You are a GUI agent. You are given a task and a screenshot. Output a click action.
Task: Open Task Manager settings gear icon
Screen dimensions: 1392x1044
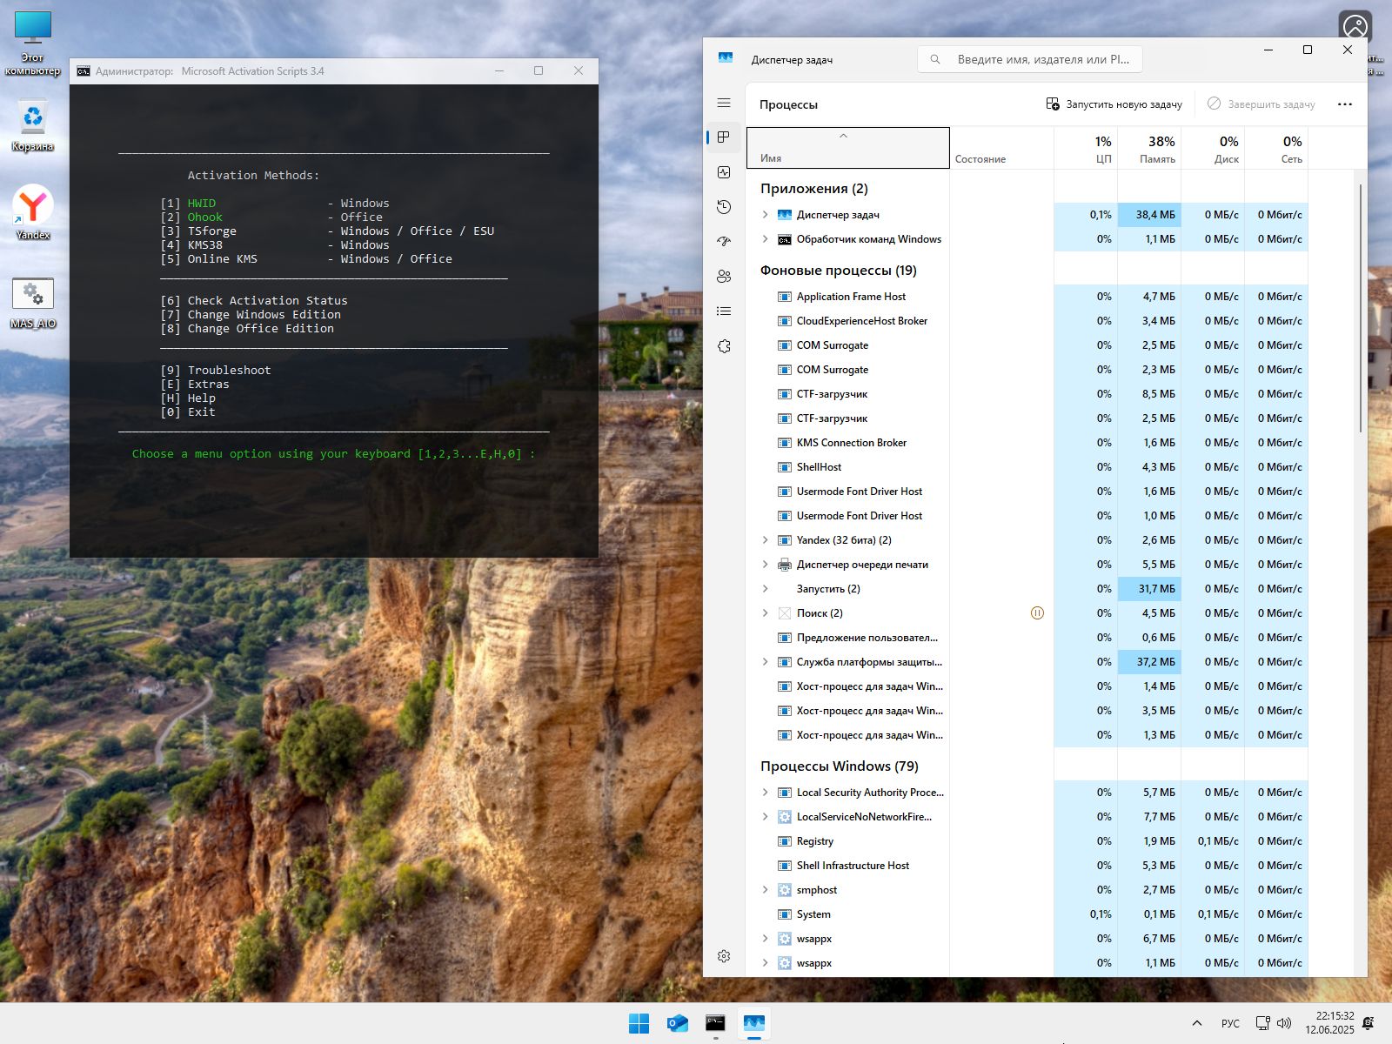tap(724, 956)
